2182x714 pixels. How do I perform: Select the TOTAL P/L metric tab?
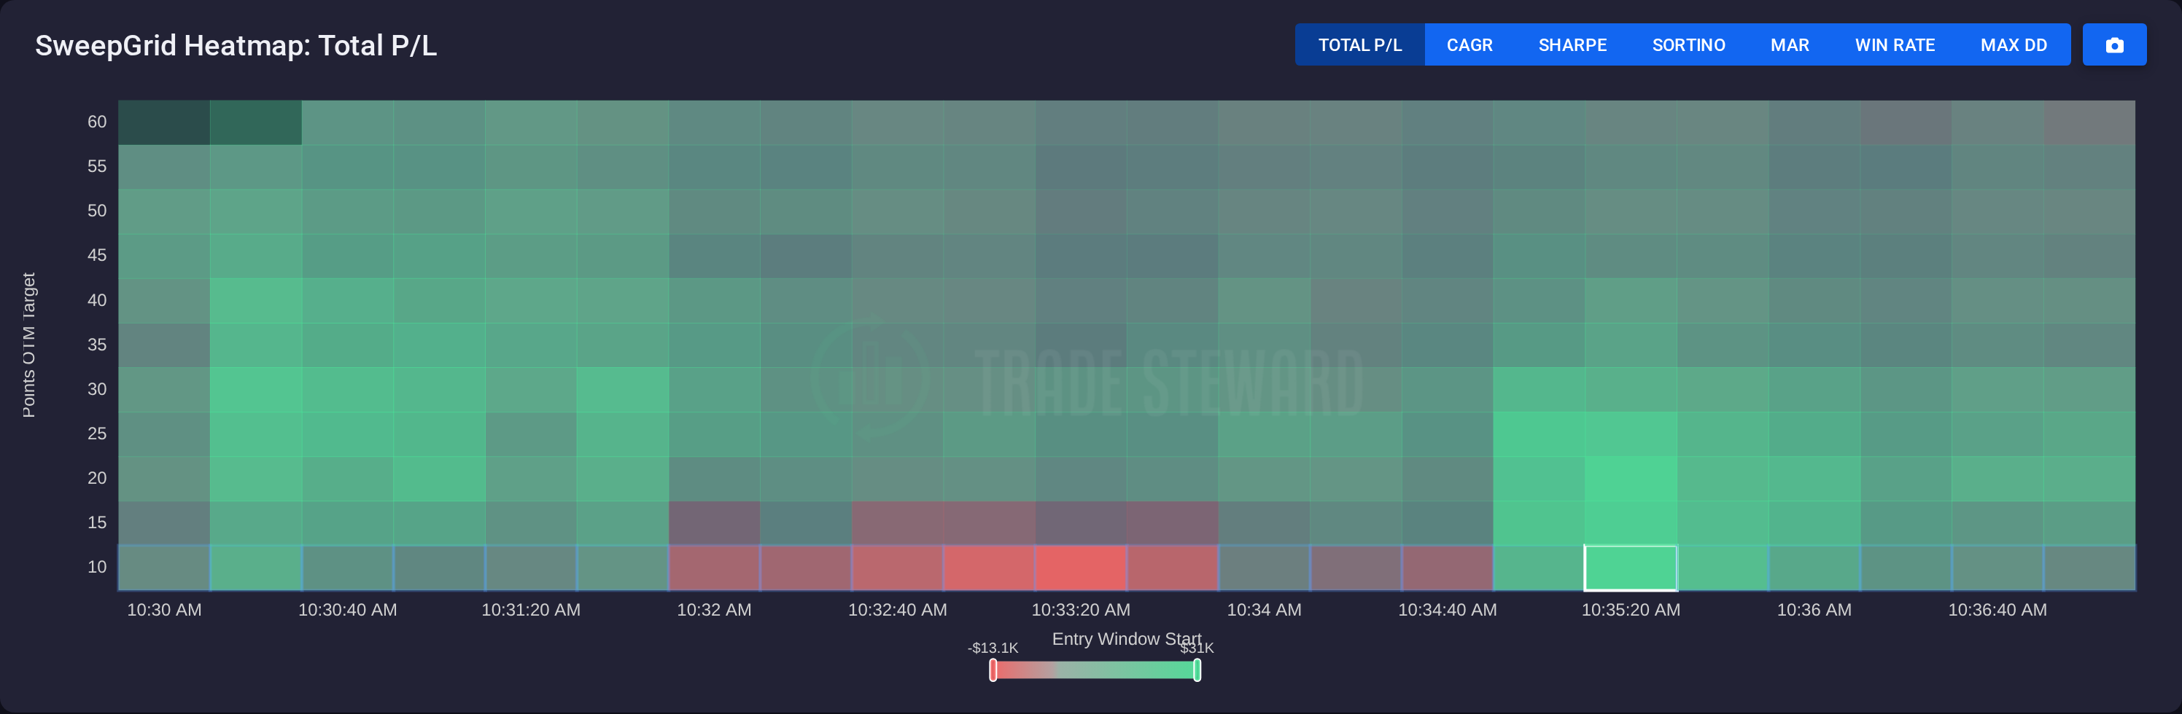1359,45
